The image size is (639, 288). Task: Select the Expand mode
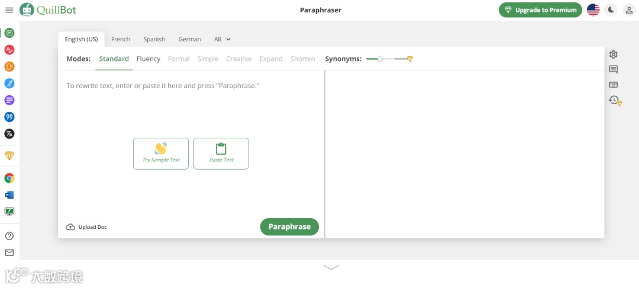(x=271, y=59)
